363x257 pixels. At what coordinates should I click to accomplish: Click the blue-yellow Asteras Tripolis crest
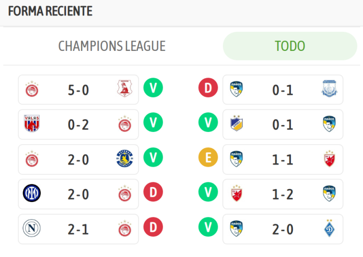[124, 159]
